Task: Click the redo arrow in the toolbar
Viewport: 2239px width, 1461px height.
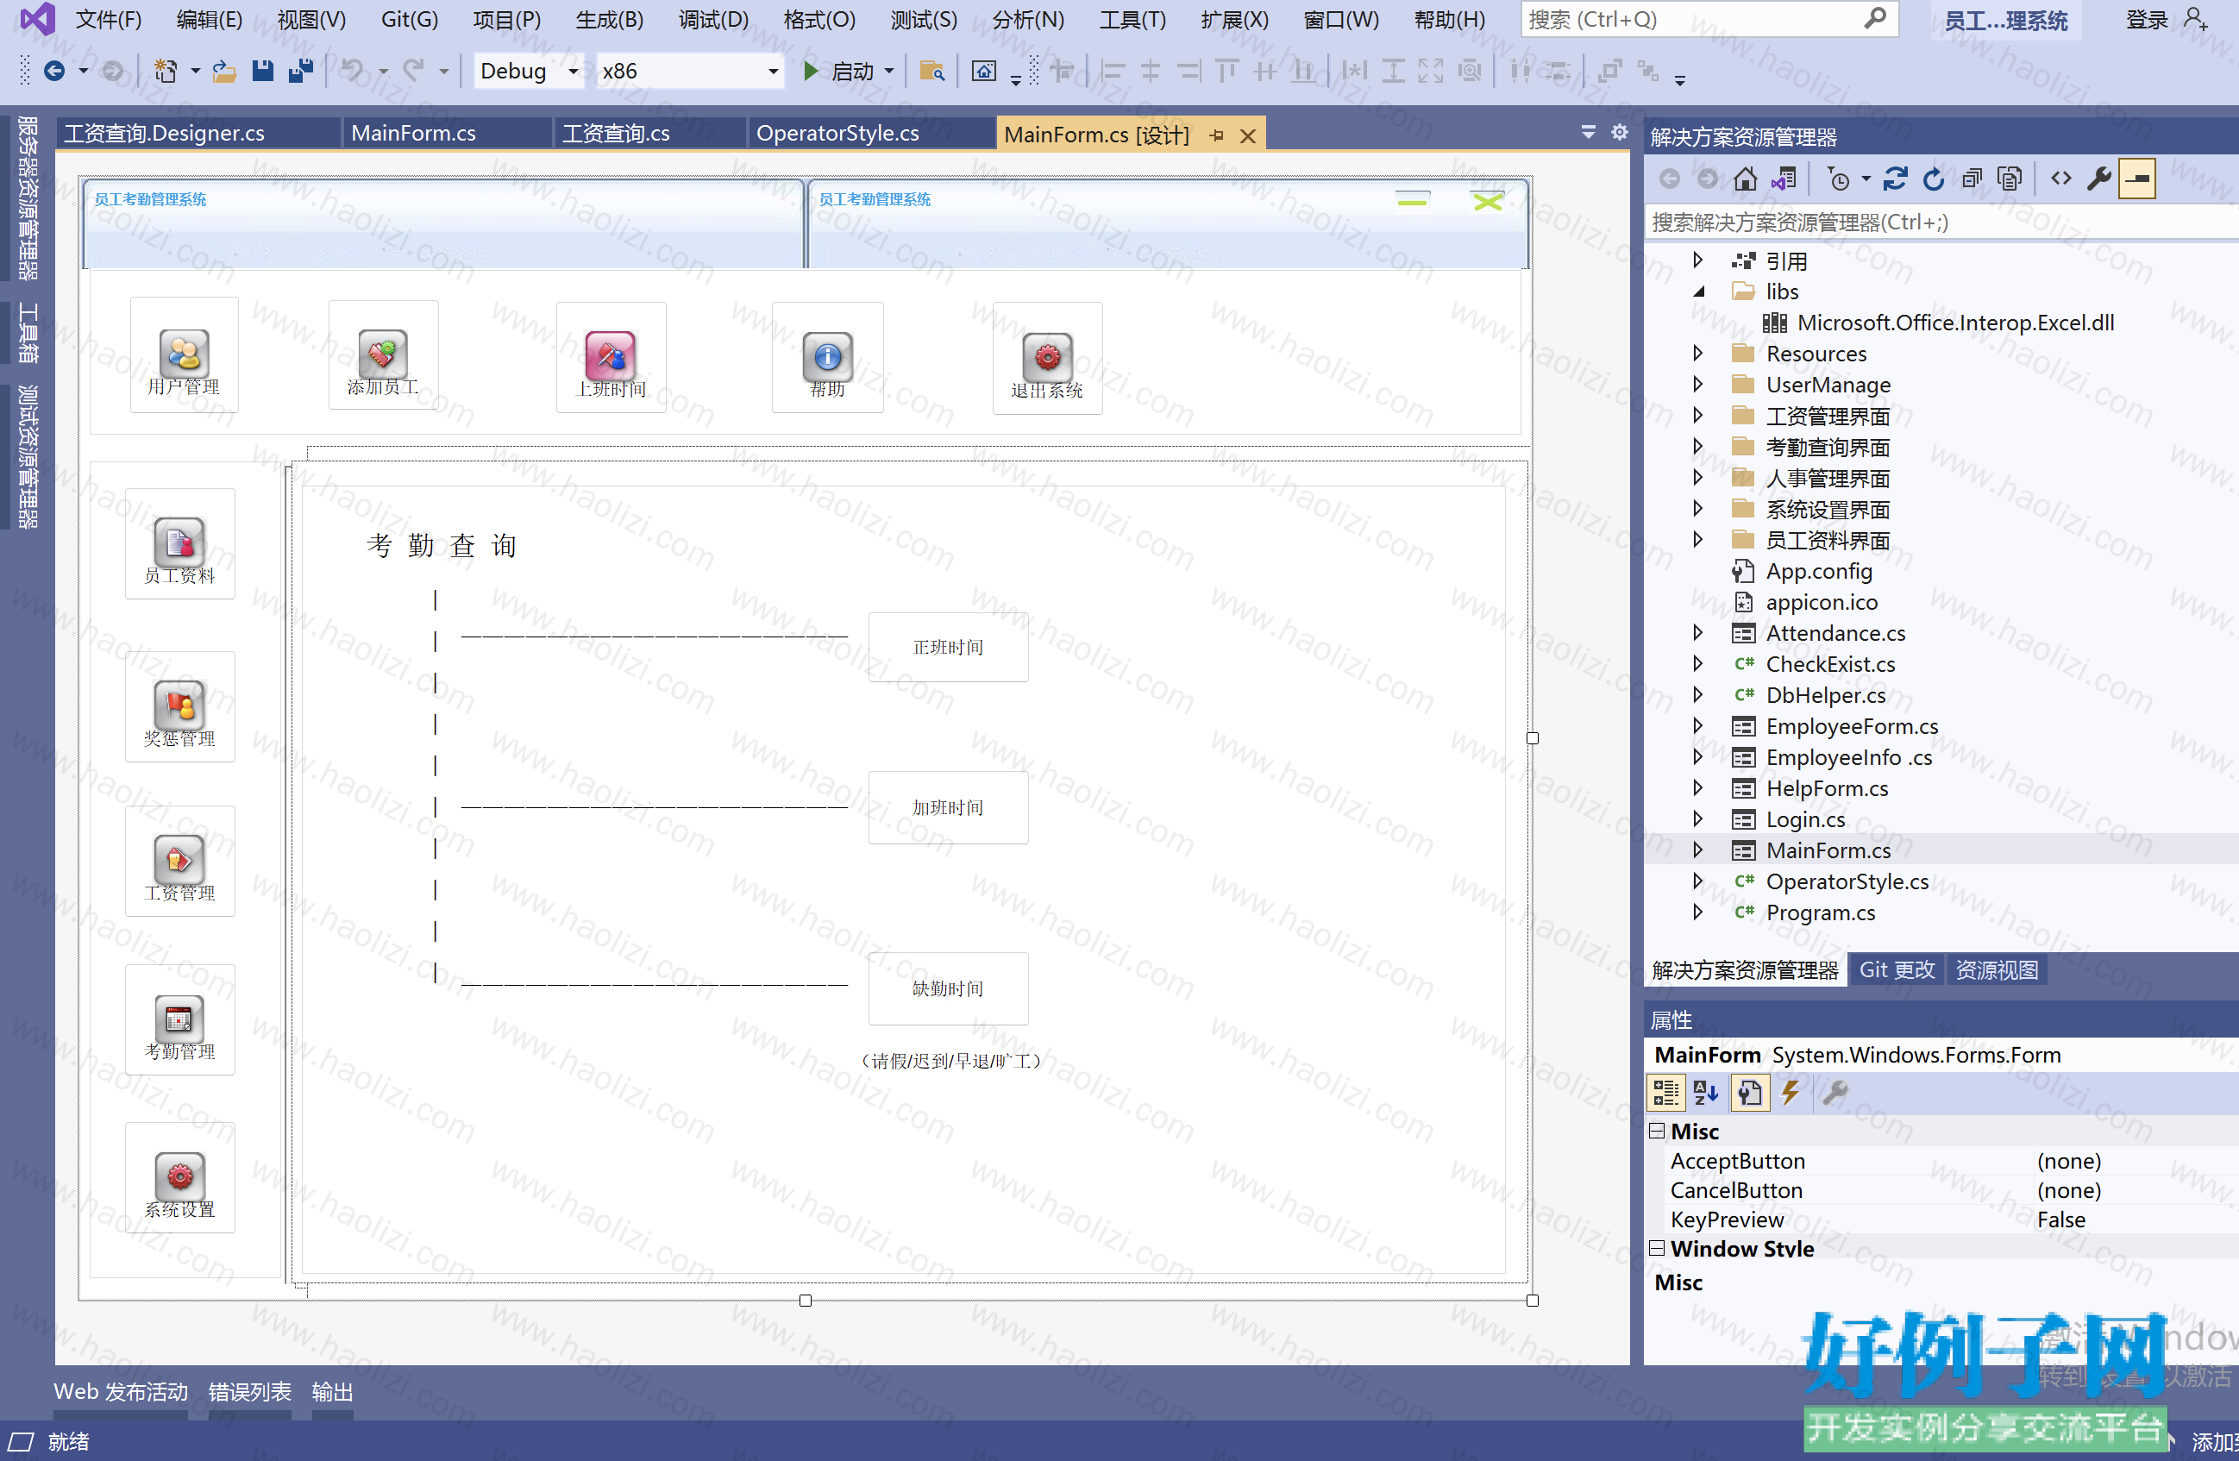Action: click(414, 71)
